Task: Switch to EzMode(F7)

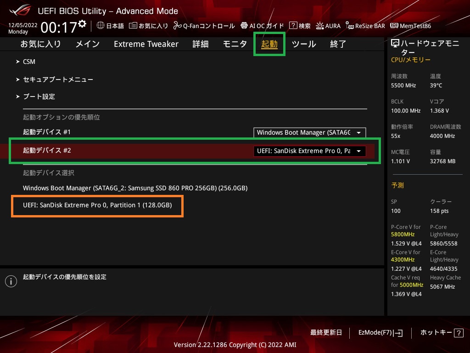Action: 375,333
